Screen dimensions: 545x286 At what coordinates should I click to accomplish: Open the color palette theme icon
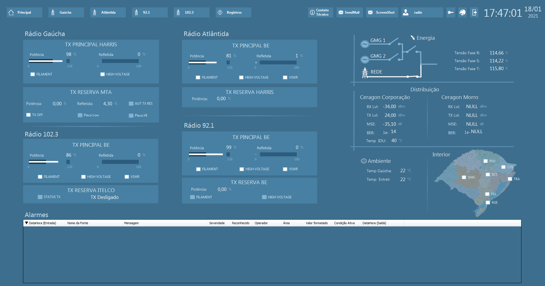point(463,12)
